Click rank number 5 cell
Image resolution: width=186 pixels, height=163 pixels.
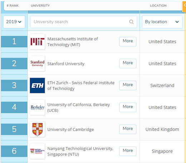(x=14, y=129)
